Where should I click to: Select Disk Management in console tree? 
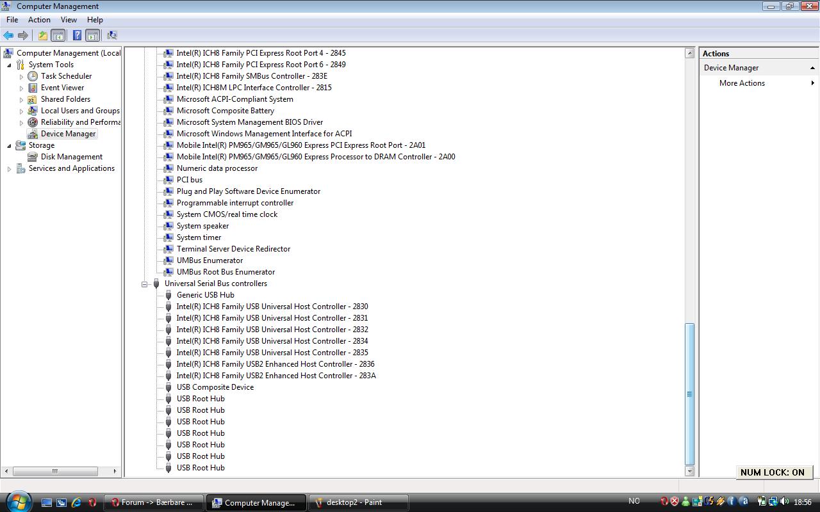click(72, 157)
